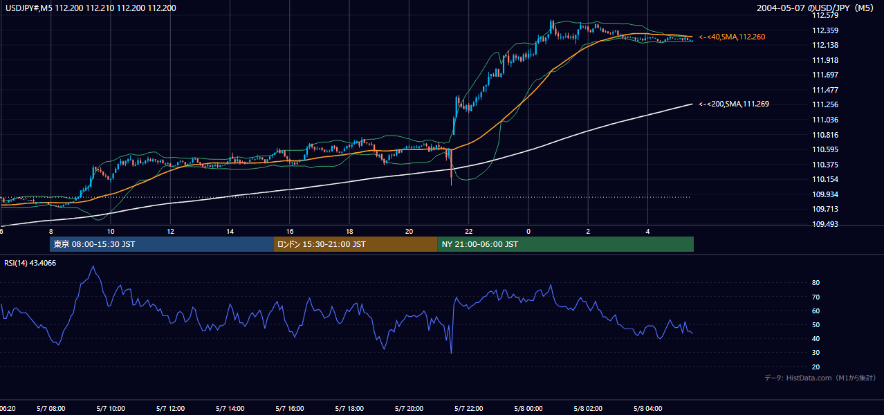The width and height of the screenshot is (884, 415).
Task: Click price scale value 111.477
Action: pyautogui.click(x=825, y=90)
